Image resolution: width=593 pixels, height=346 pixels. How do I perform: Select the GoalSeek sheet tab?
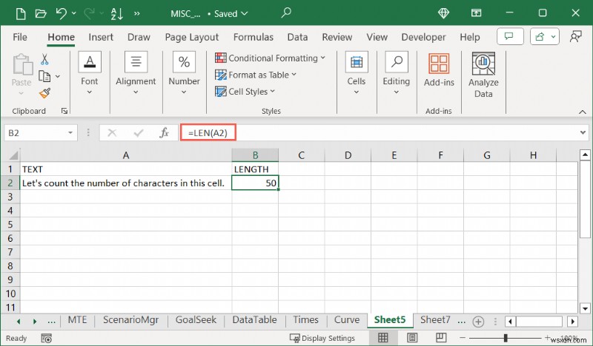(196, 320)
